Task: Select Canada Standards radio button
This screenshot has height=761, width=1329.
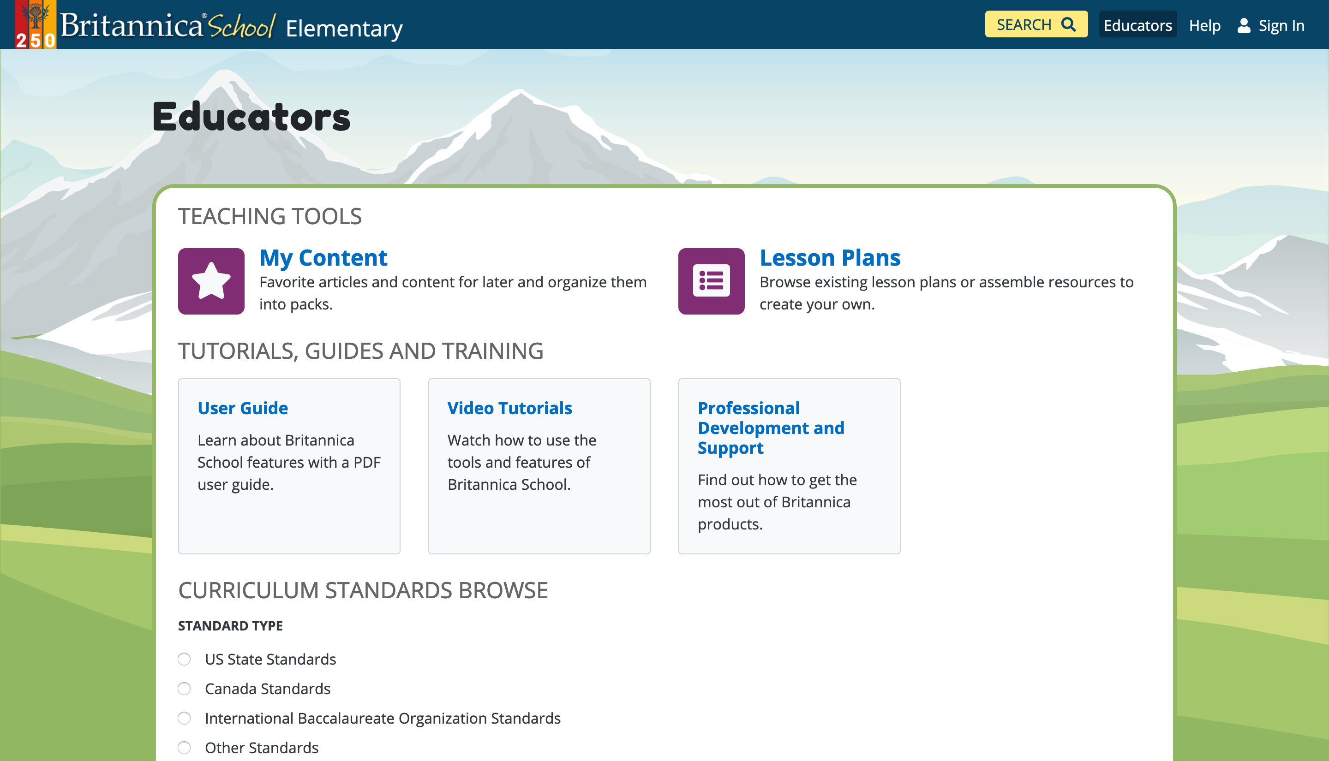Action: point(184,688)
